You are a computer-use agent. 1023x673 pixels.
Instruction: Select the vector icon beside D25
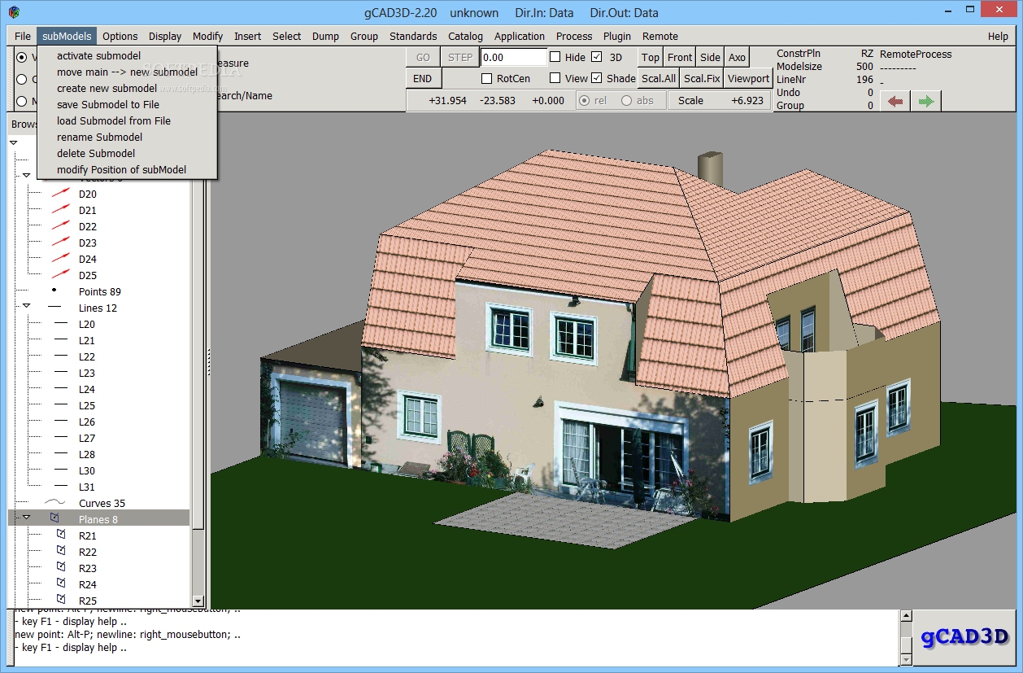pyautogui.click(x=61, y=275)
